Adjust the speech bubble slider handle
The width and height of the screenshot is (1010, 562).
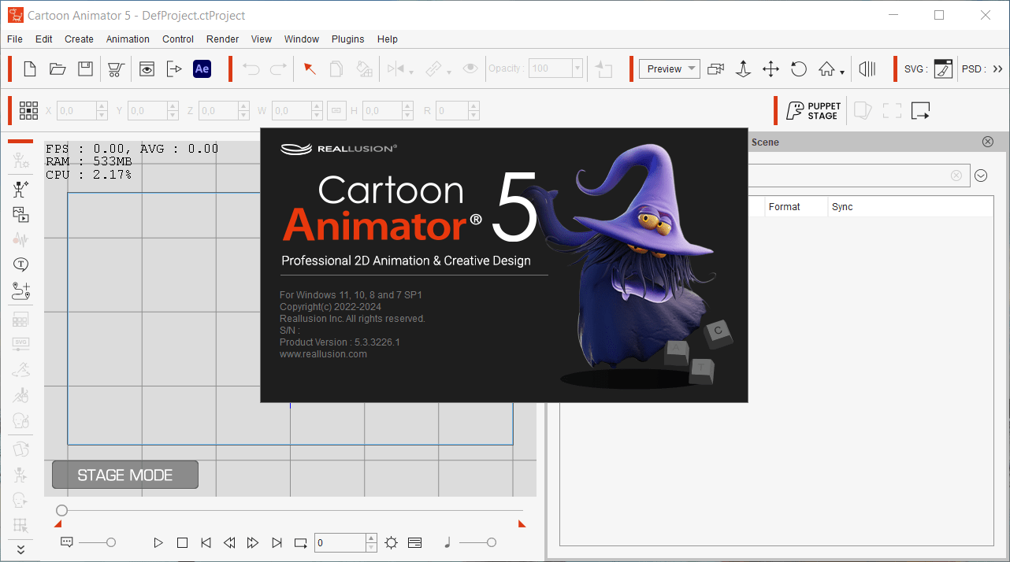[111, 542]
